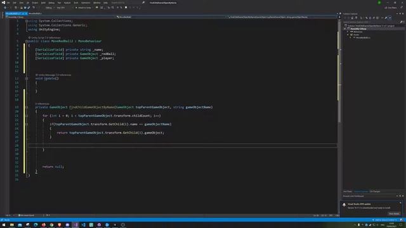Open the Debug menu
The width and height of the screenshot is (406, 228).
tap(51, 3)
